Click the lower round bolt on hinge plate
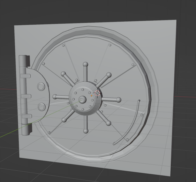The image size is (196, 182). tap(42, 107)
